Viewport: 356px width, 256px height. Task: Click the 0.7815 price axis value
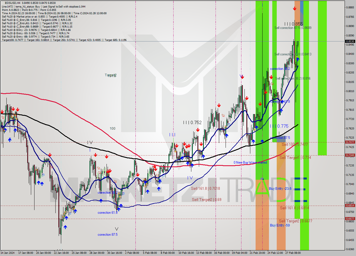350,110
